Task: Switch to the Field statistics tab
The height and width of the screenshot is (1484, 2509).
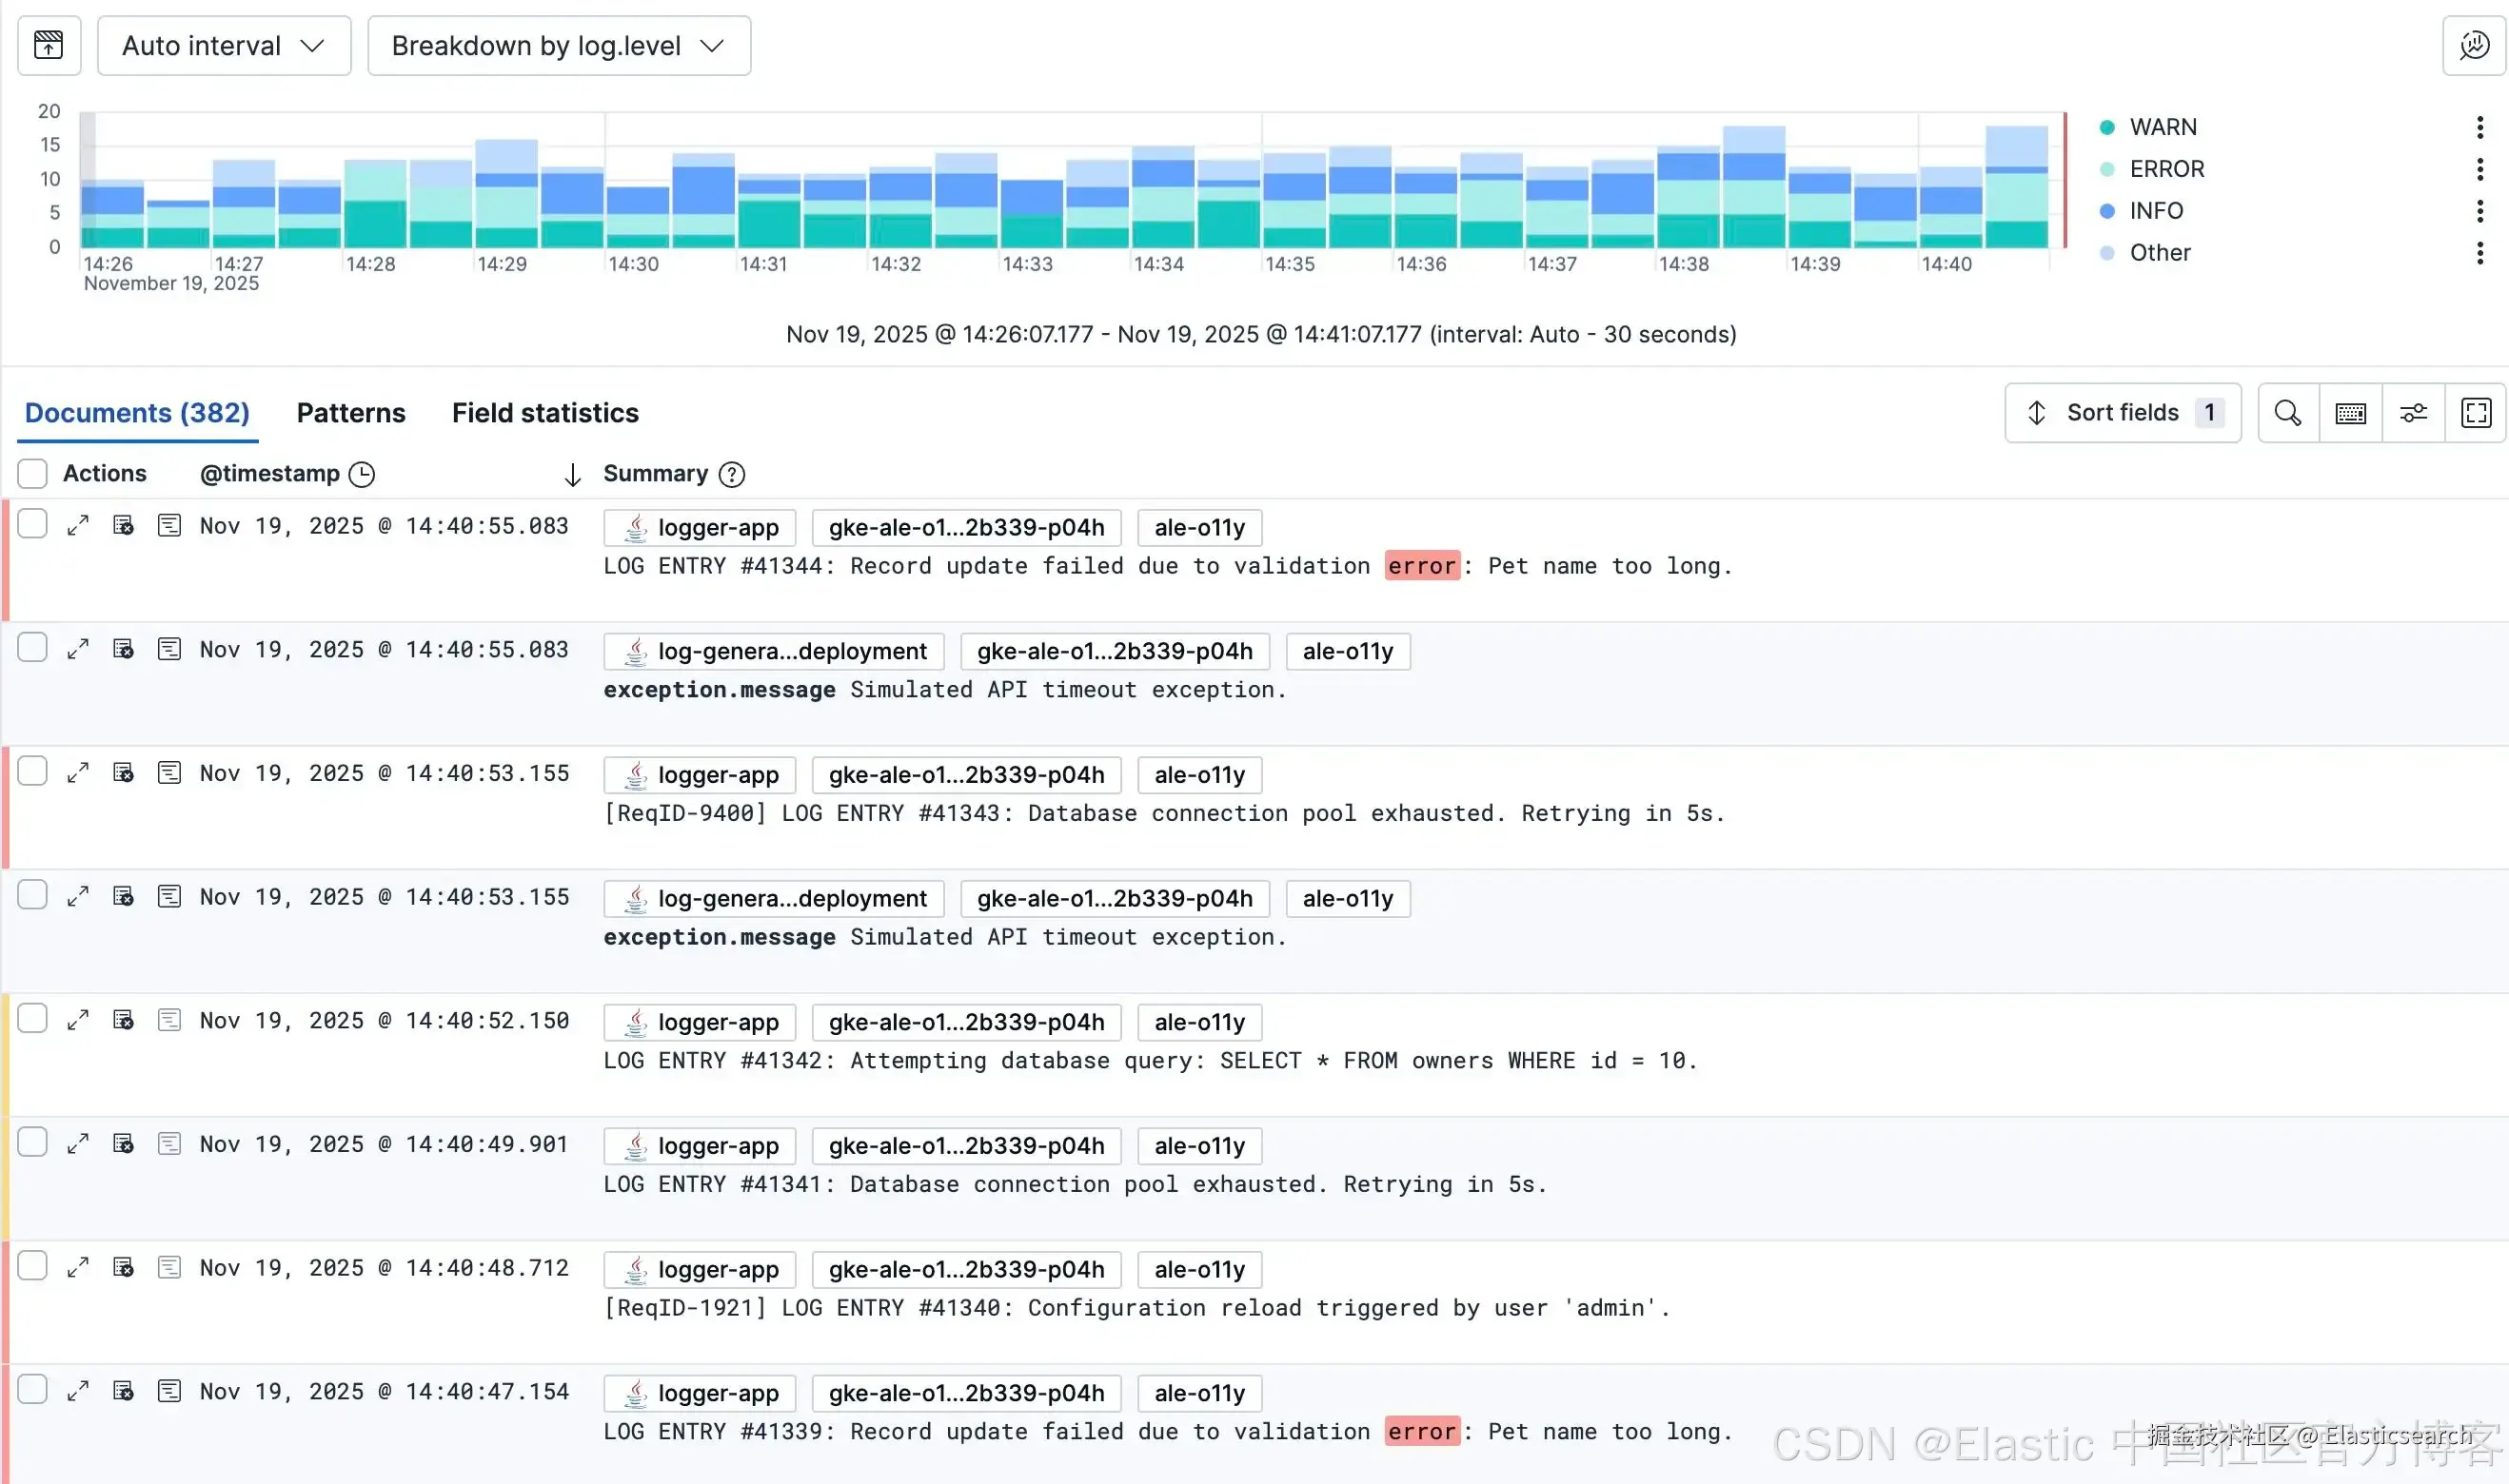Action: coord(544,412)
